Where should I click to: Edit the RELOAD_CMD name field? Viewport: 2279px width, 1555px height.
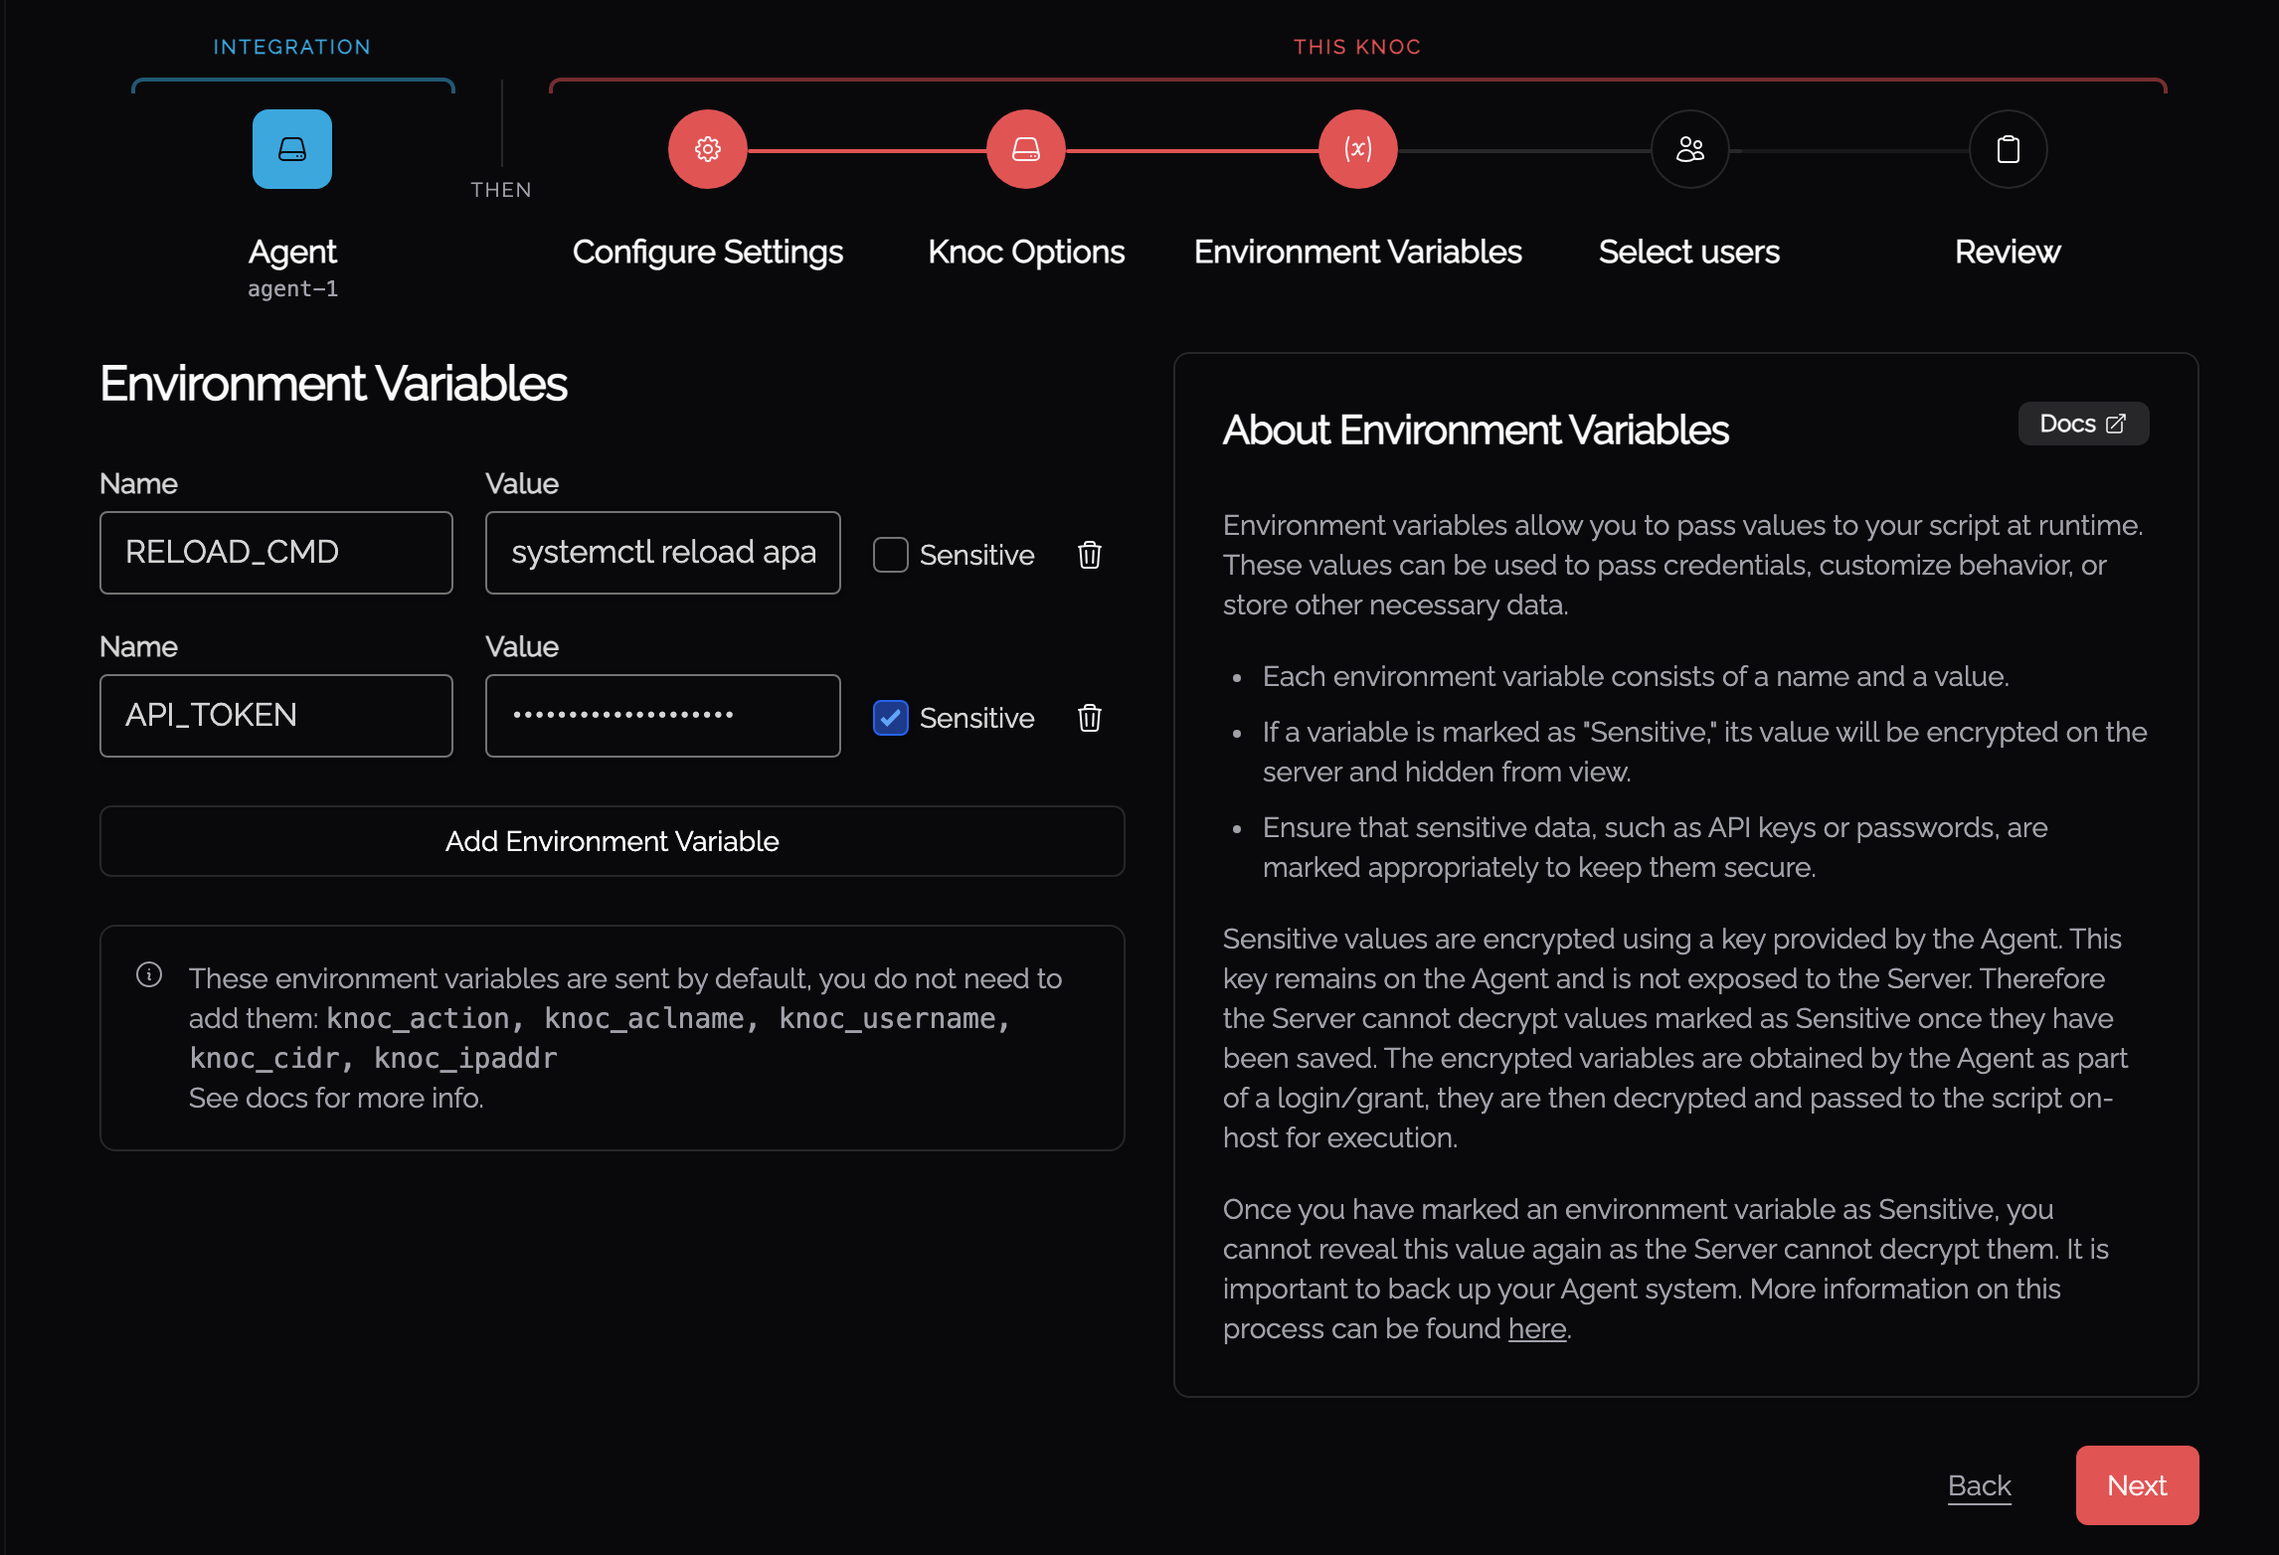(276, 553)
